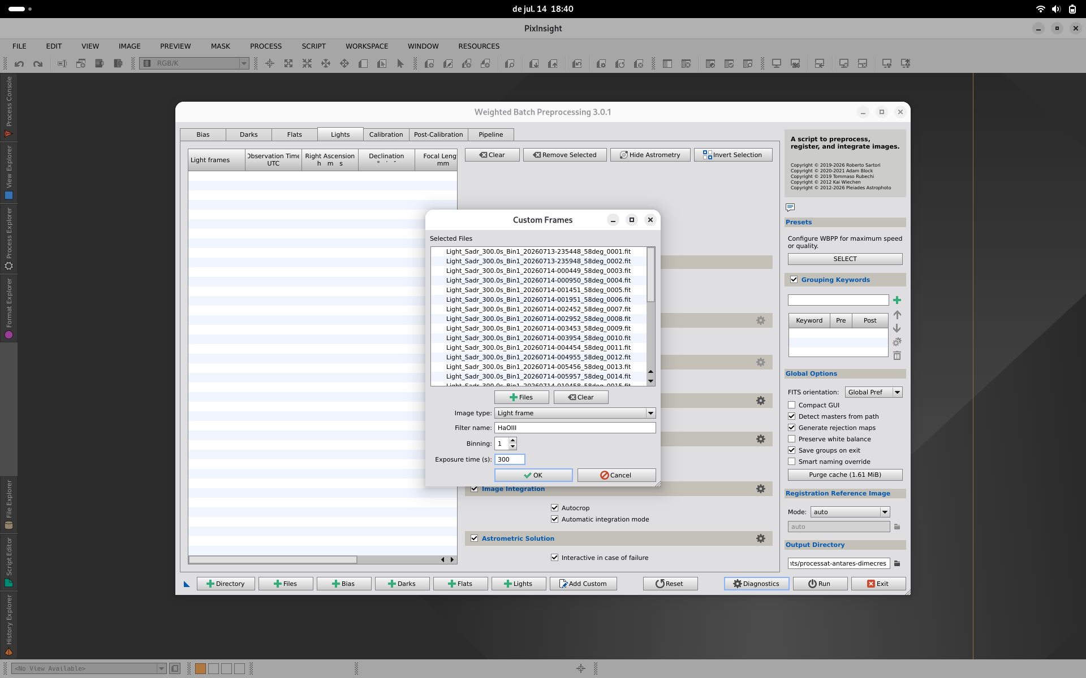The image size is (1086, 678).
Task: Open the No View Available dropdown
Action: (89, 668)
